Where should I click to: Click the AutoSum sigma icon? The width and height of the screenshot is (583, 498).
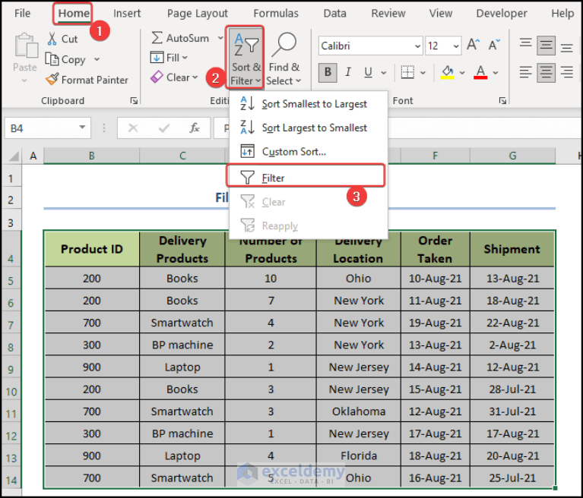coord(157,38)
